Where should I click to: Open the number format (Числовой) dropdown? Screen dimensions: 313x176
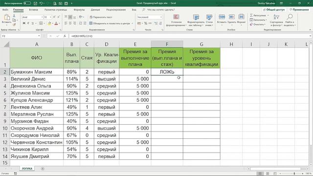pos(161,17)
